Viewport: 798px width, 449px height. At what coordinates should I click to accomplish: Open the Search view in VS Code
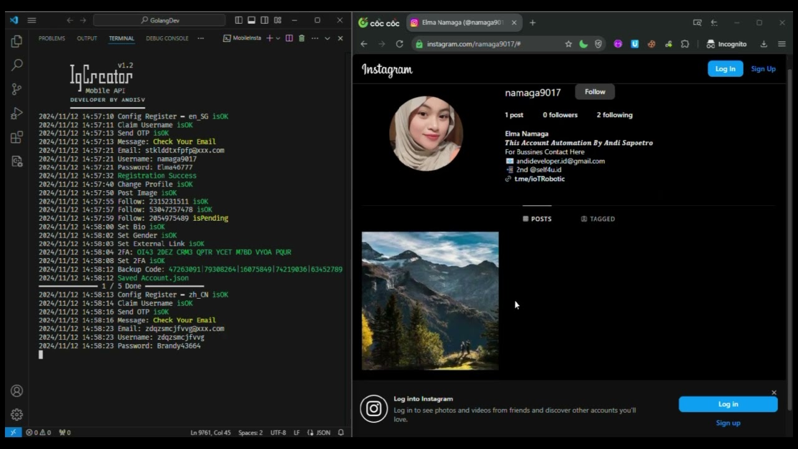coord(17,65)
